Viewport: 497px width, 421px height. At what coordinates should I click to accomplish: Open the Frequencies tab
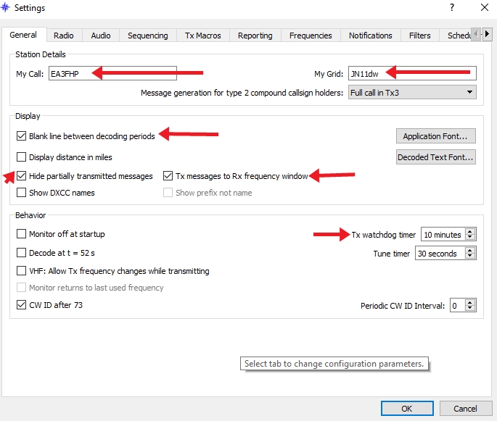point(310,36)
